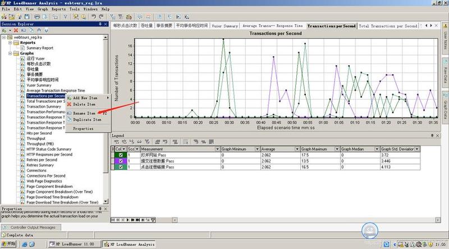This screenshot has height=249, width=449.
Task: Click the duplicate item icon in Session Explorer toolbar
Action: point(31,30)
